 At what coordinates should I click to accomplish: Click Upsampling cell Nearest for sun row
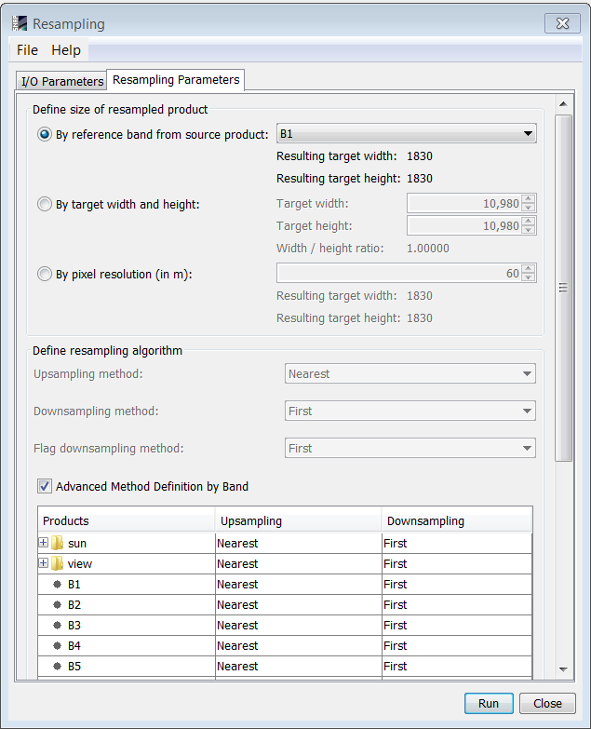tap(298, 543)
